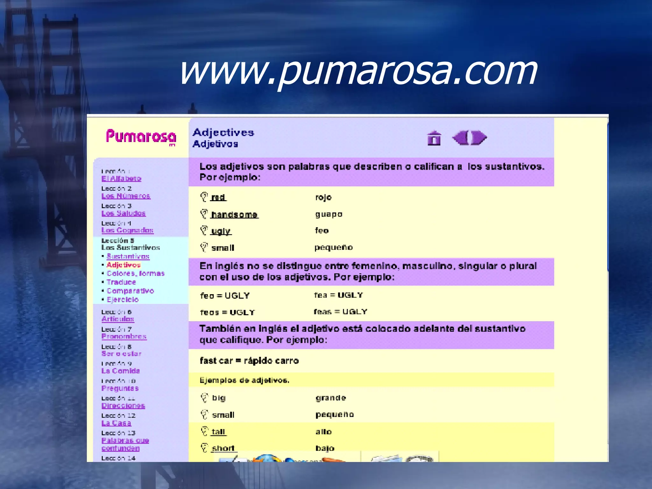Open lesson 'Preguntas' in sidebar

(x=120, y=388)
